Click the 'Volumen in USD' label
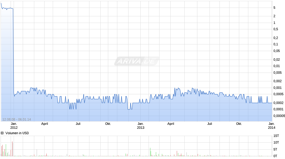This screenshot has width=285, height=159. [17, 133]
